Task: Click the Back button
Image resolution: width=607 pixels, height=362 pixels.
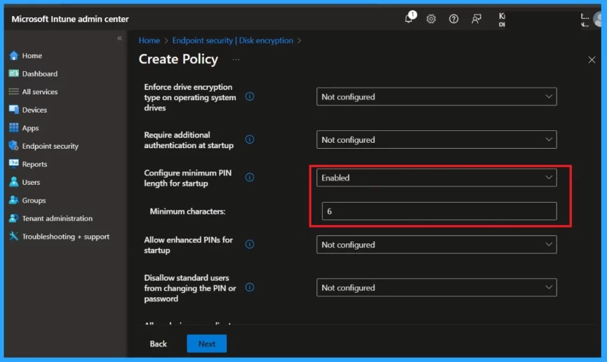Action: point(158,344)
